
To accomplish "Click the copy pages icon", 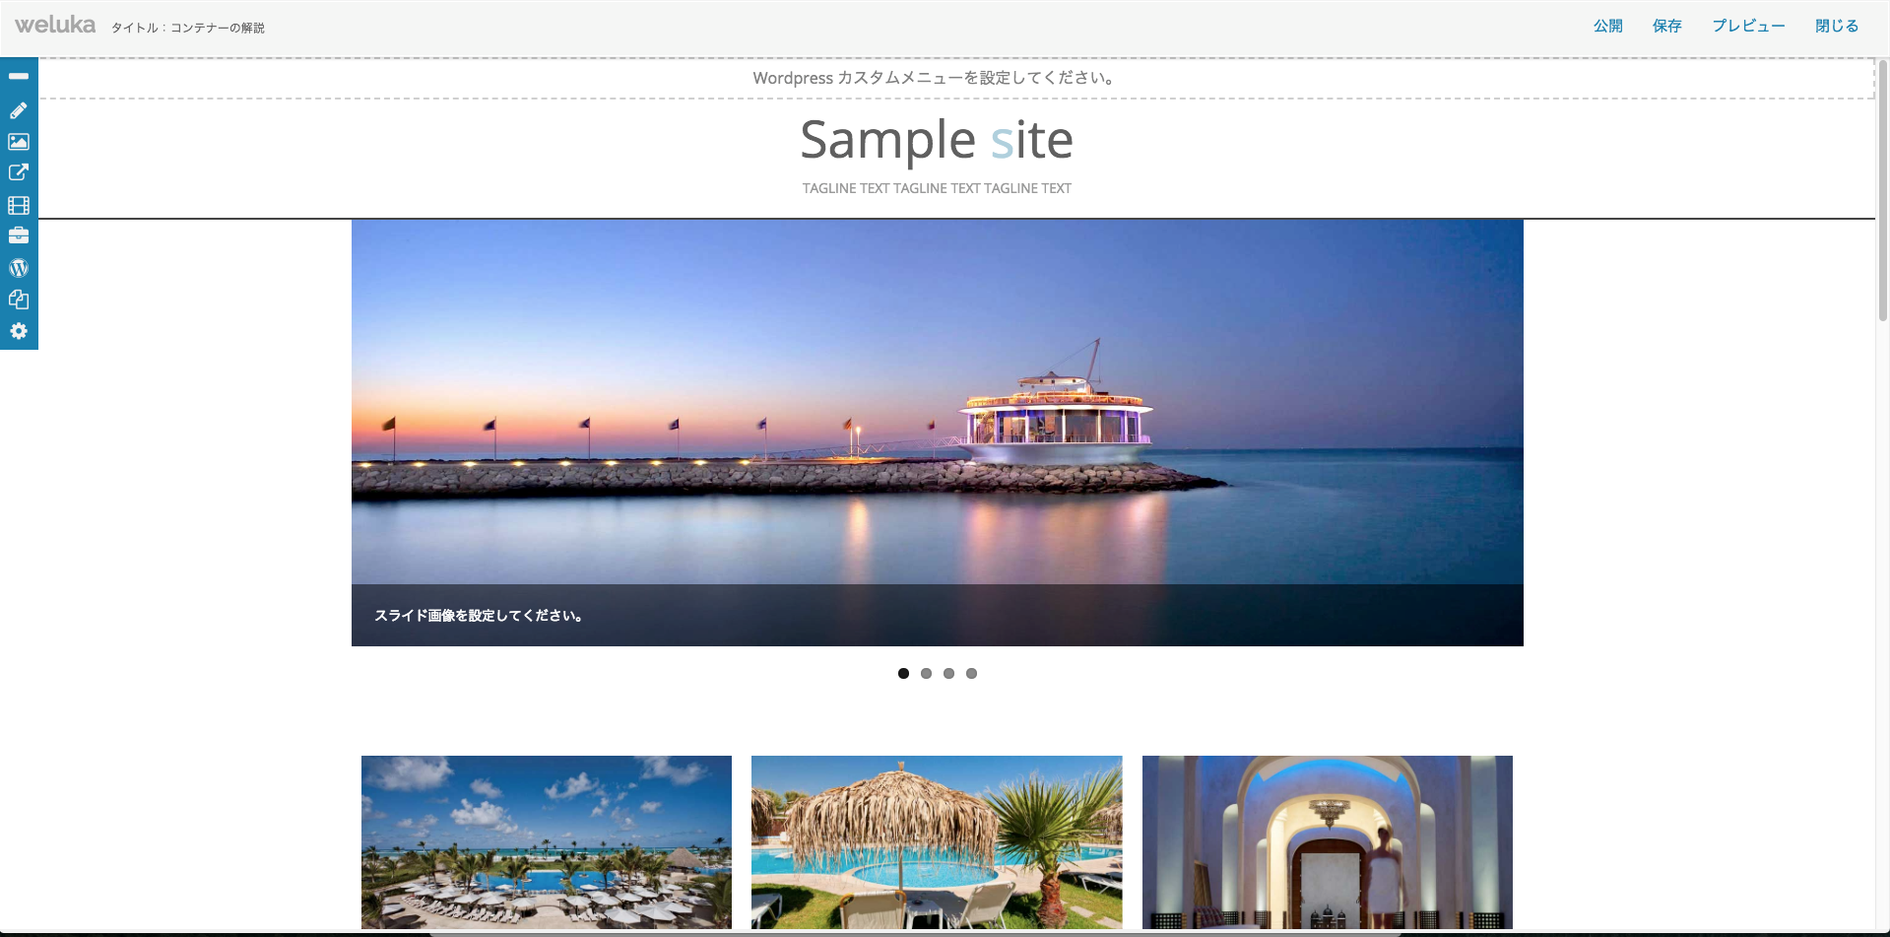I will coord(19,300).
